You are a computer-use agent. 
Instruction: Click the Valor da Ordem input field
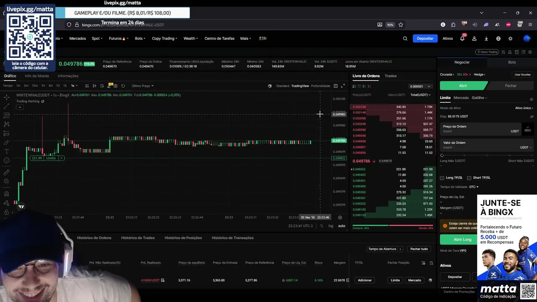click(486, 145)
